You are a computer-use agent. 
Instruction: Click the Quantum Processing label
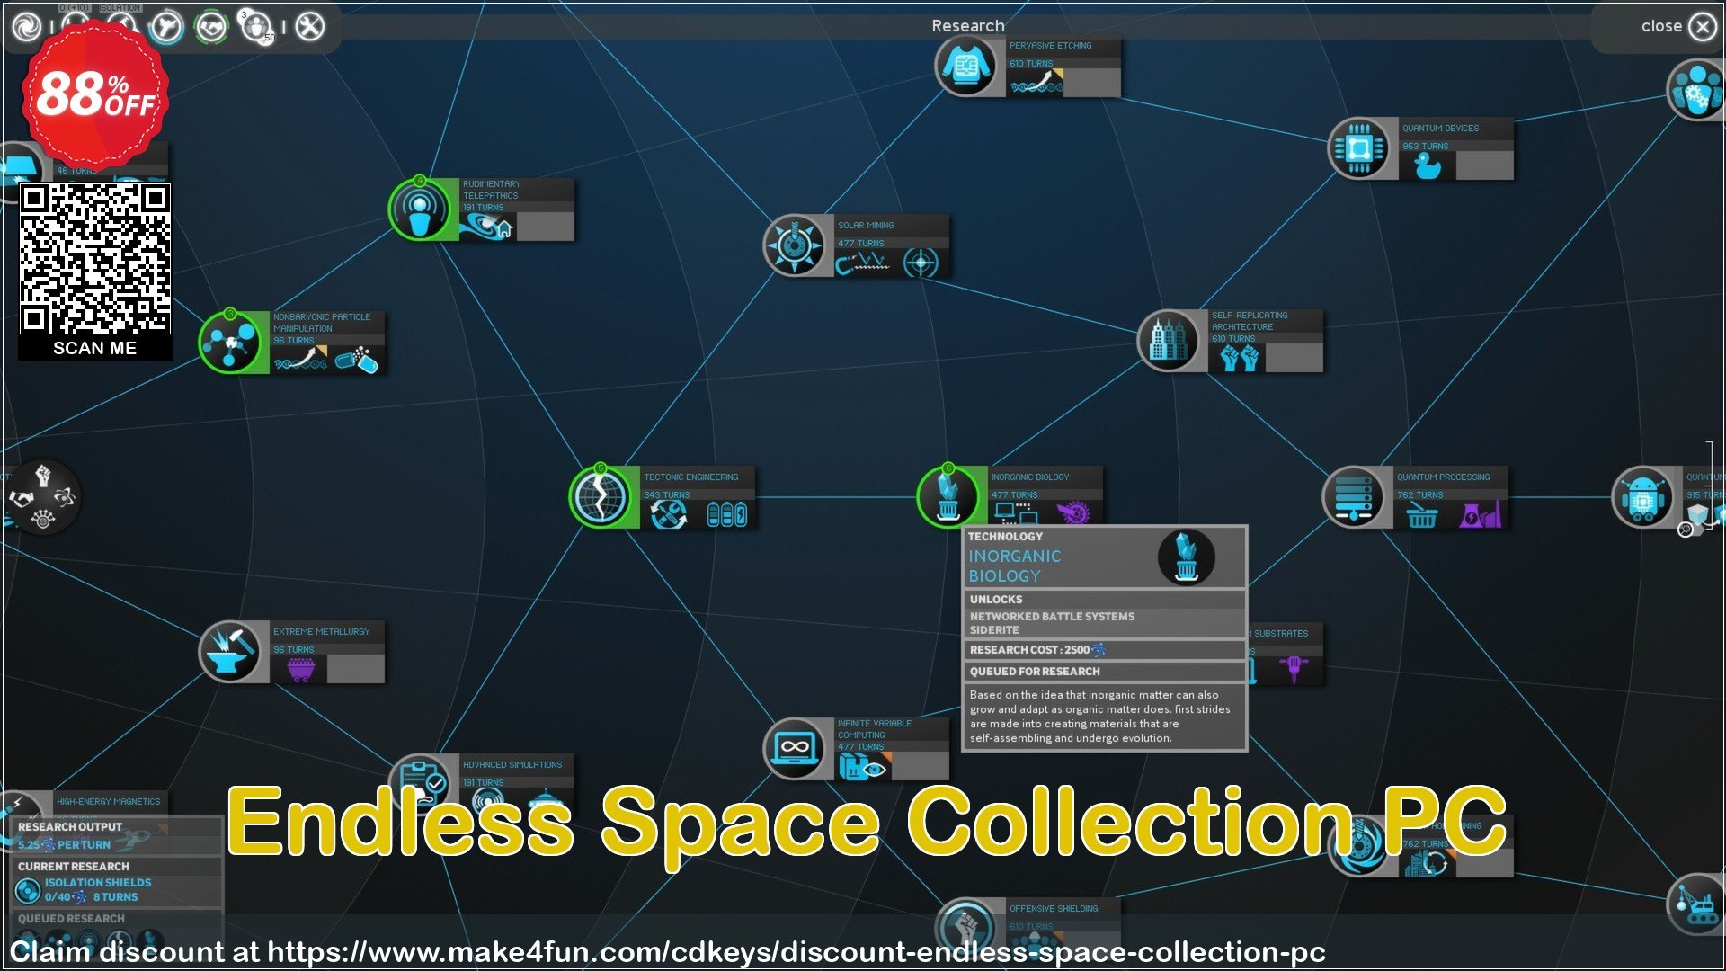pyautogui.click(x=1443, y=477)
